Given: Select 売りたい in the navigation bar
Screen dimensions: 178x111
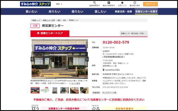Looking at the screenshot, I should click(55, 11).
